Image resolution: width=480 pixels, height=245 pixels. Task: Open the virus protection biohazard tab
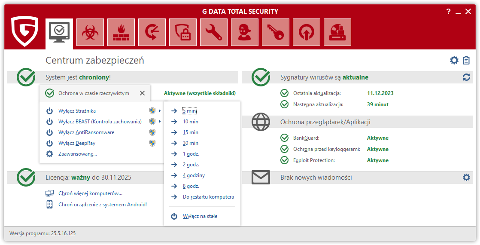[x=90, y=33]
